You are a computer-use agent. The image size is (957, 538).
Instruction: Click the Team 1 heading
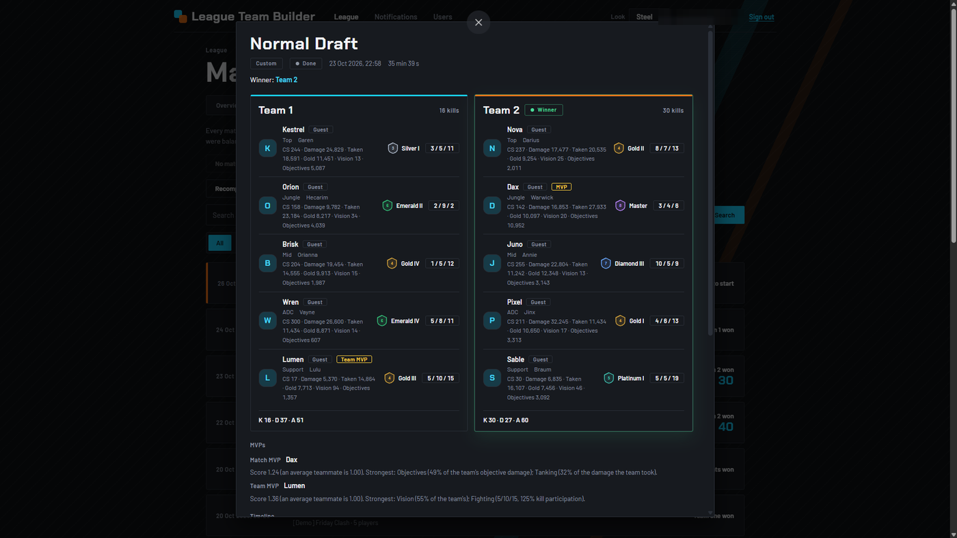pos(275,110)
